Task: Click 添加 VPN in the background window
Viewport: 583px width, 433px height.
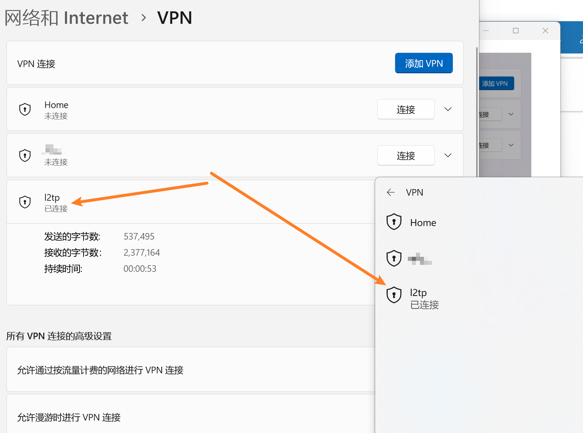Action: [x=495, y=84]
